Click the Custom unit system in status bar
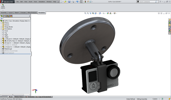The image size is (171, 100). pyautogui.click(x=155, y=99)
